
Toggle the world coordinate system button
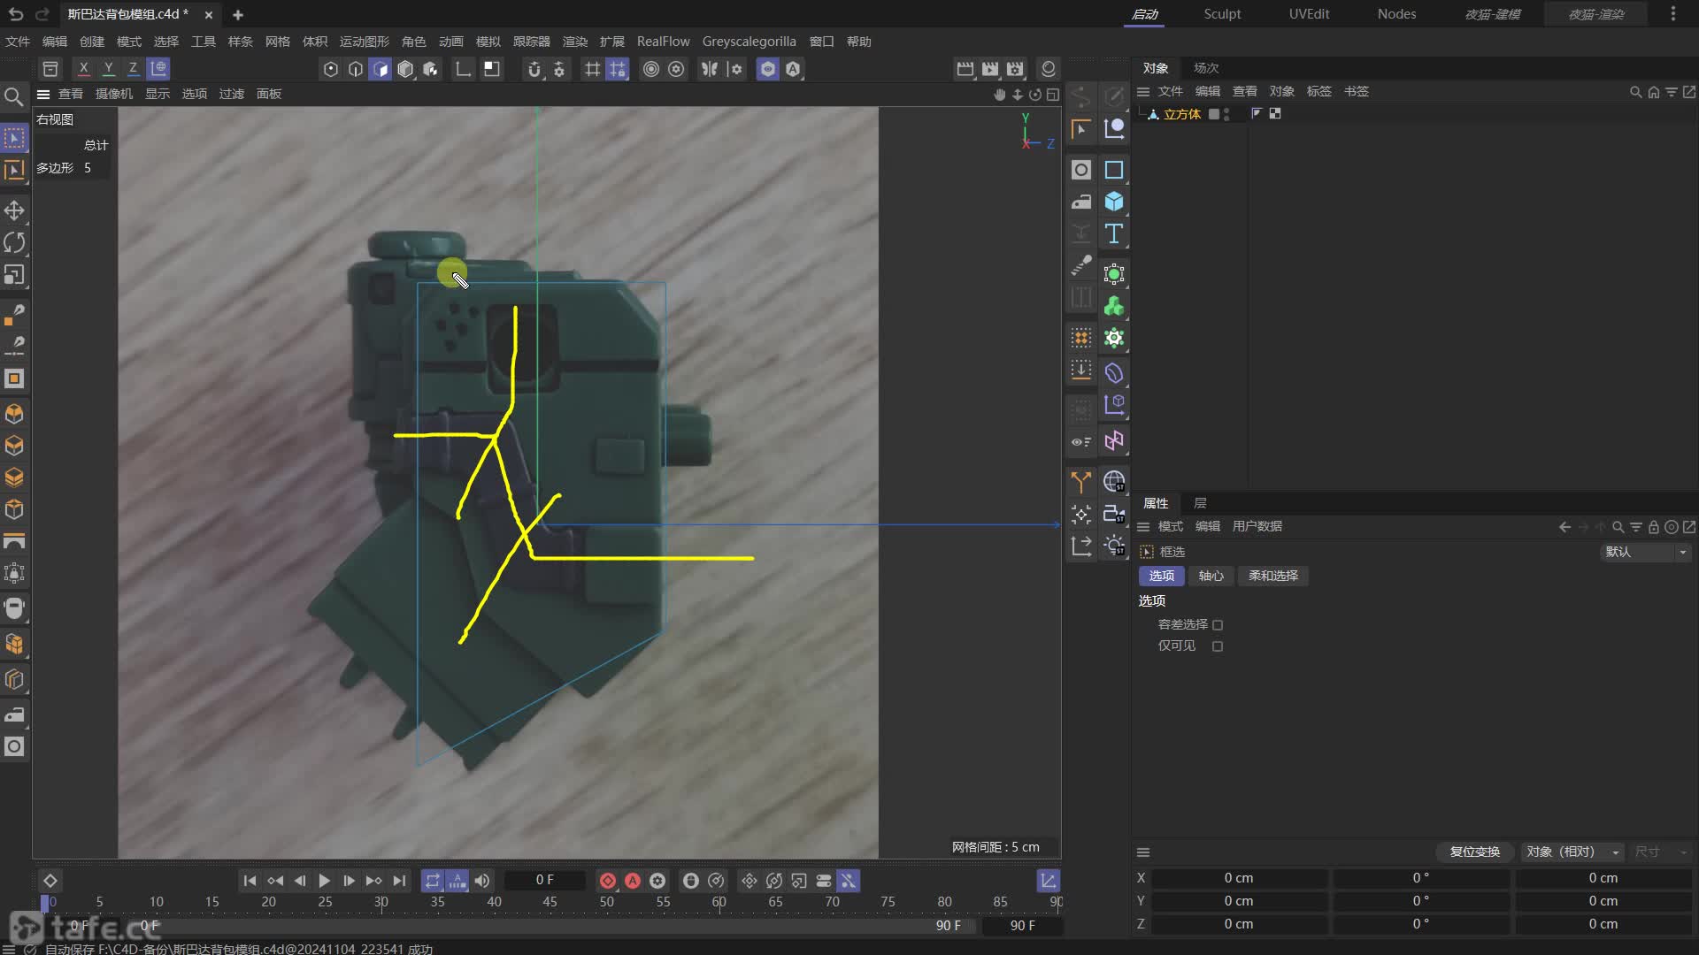coord(158,68)
